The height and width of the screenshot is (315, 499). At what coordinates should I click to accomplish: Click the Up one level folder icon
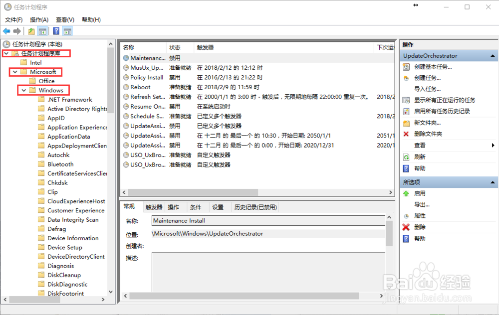pyautogui.click(x=31, y=31)
